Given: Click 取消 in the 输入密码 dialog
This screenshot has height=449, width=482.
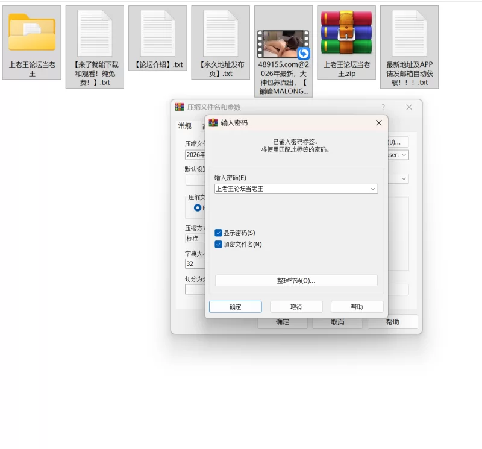Looking at the screenshot, I should click(x=296, y=307).
